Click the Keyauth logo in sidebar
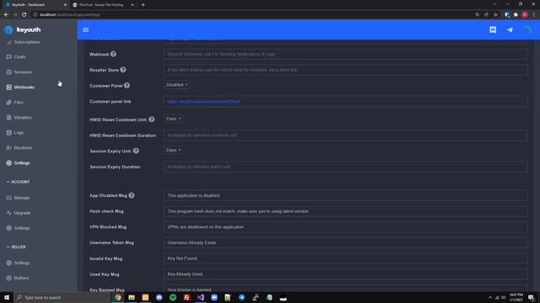The height and width of the screenshot is (303, 540). click(23, 30)
